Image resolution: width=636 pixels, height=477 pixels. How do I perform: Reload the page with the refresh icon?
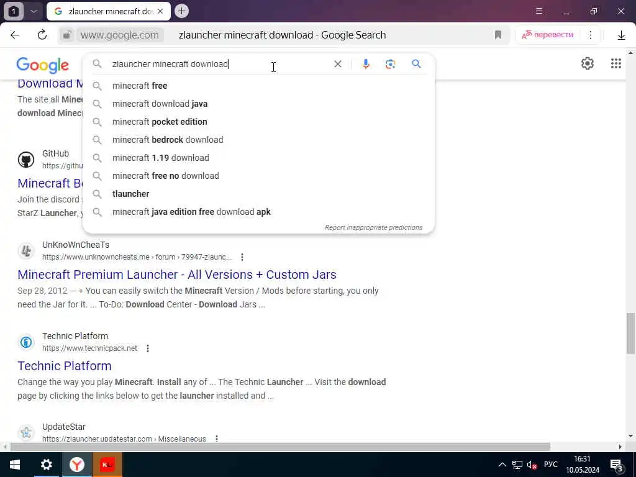(x=42, y=35)
